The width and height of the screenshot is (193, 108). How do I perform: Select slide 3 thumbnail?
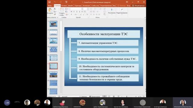[x=53, y=40]
